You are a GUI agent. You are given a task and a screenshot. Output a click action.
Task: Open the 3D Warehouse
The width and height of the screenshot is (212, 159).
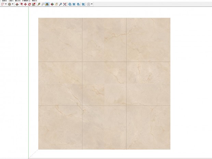pyautogui.click(x=70, y=4)
